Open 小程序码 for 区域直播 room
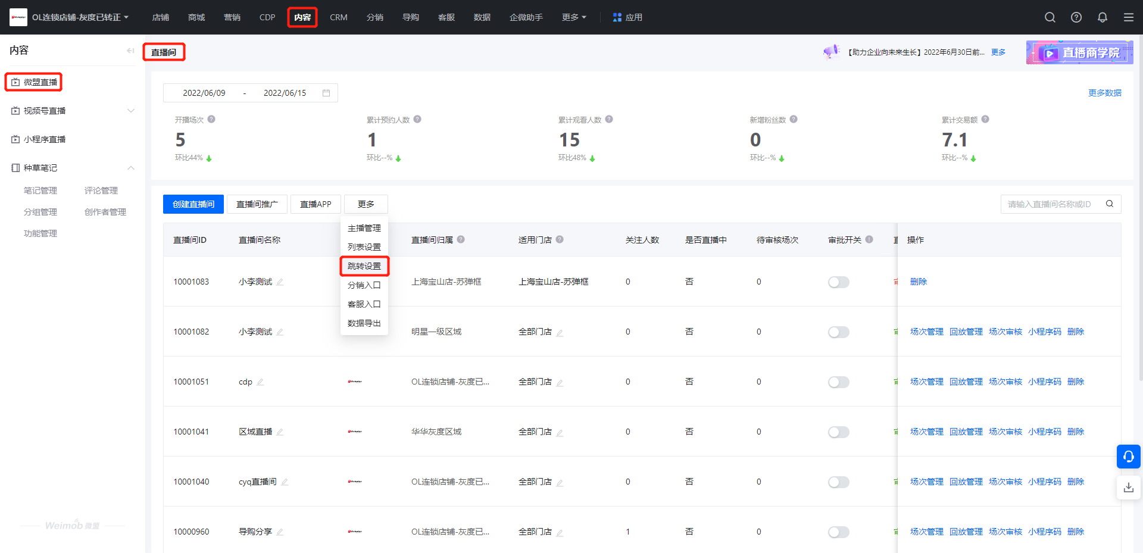Image resolution: width=1143 pixels, height=553 pixels. [x=1045, y=432]
